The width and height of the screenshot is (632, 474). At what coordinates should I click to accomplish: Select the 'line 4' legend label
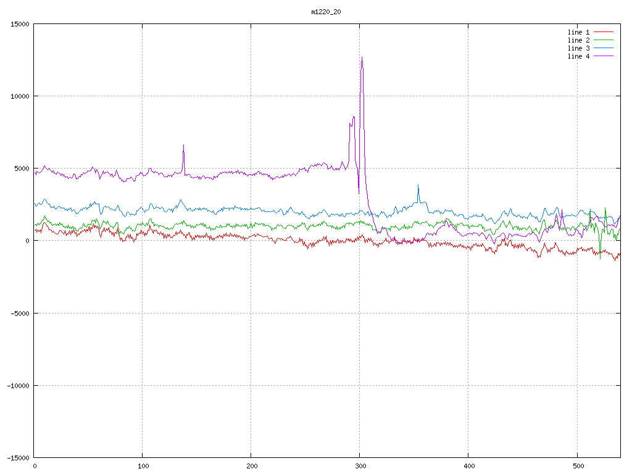(x=578, y=56)
